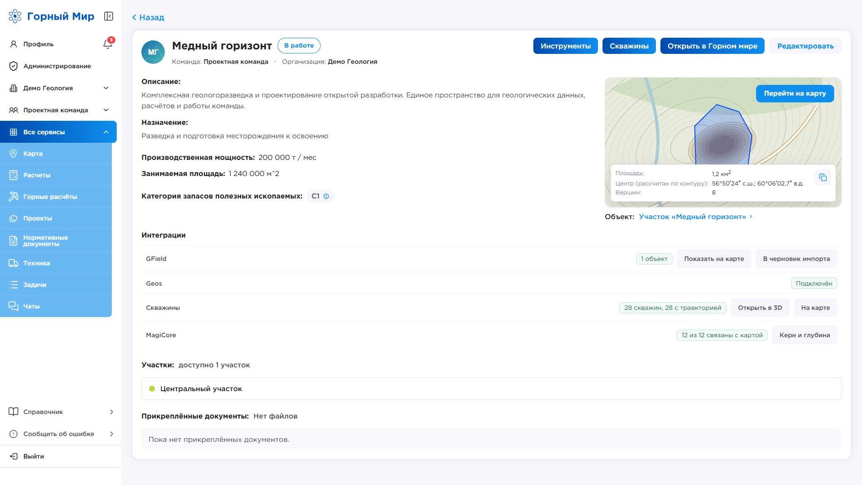Click В черновик импорта button
This screenshot has height=485, width=862.
click(796, 259)
